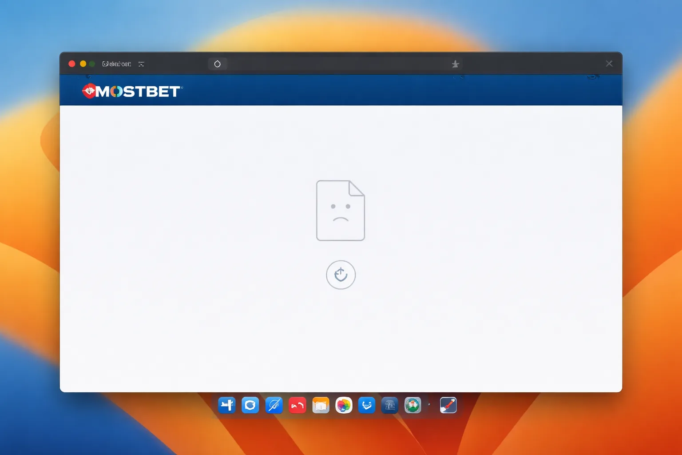The height and width of the screenshot is (455, 682).
Task: Open the Safari-like compass dock icon
Action: 274,405
